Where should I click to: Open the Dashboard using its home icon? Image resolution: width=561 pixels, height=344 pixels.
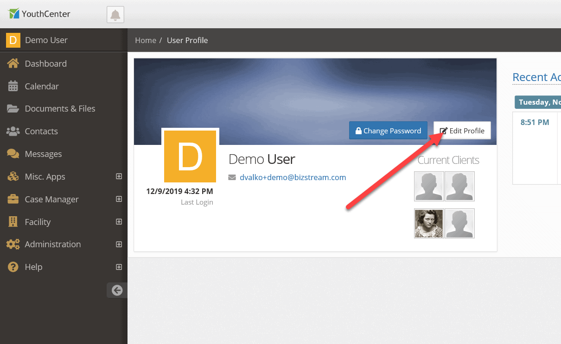coord(13,63)
